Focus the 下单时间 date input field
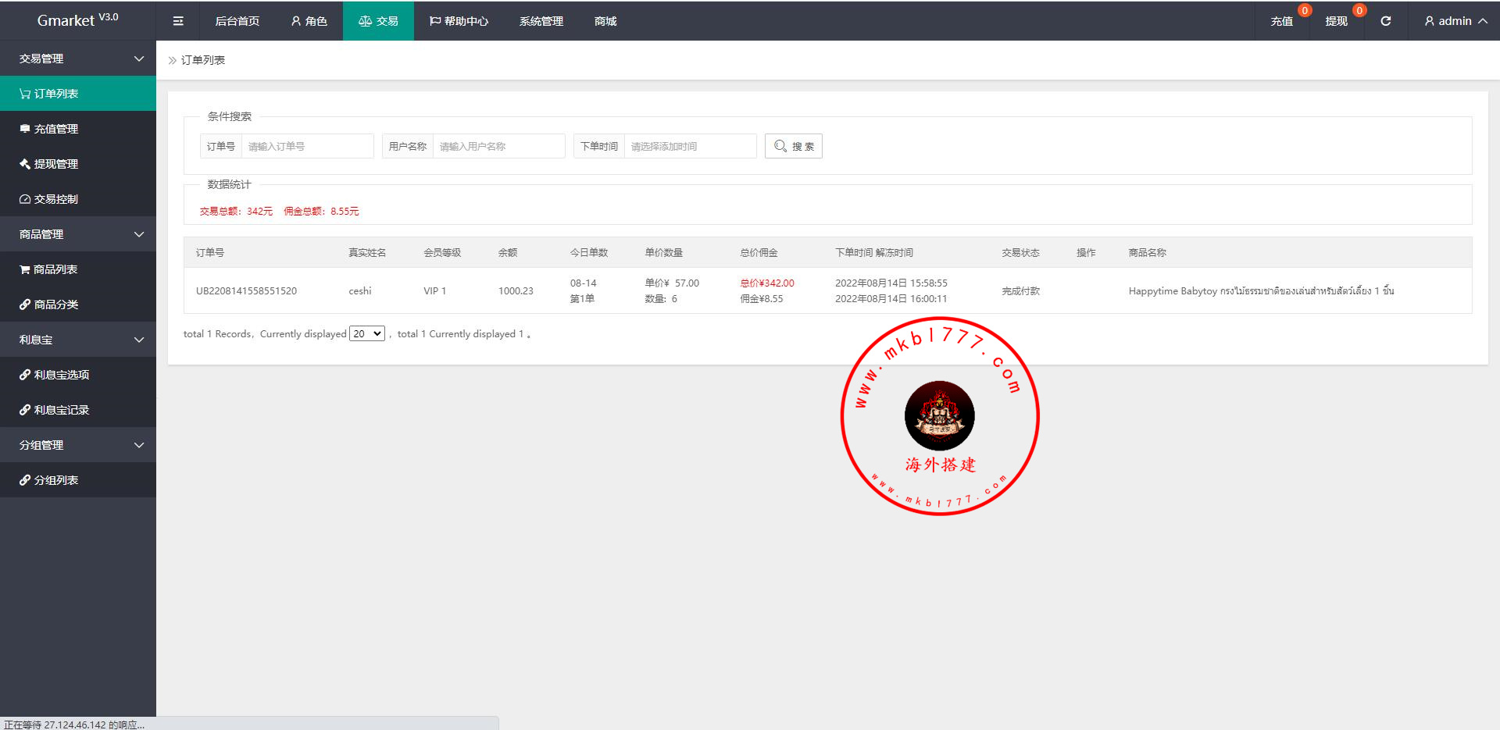This screenshot has height=730, width=1500. pos(690,146)
